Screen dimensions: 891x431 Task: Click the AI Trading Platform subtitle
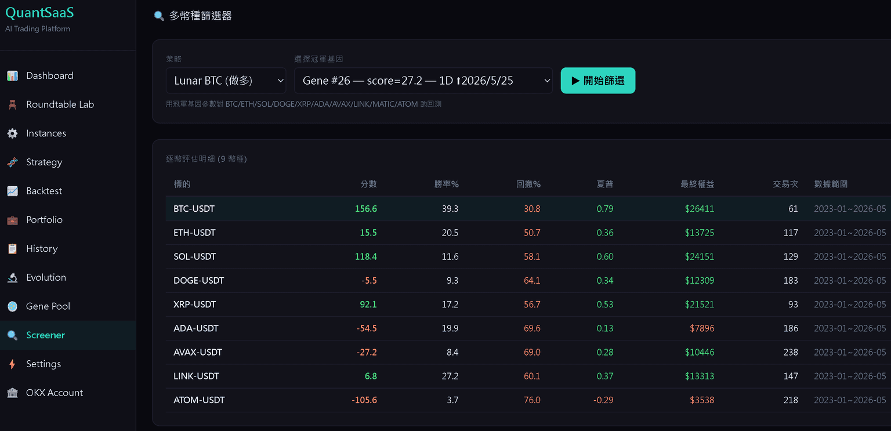pyautogui.click(x=38, y=29)
